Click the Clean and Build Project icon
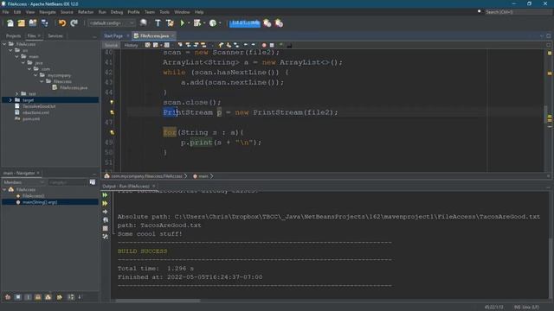 [x=170, y=23]
